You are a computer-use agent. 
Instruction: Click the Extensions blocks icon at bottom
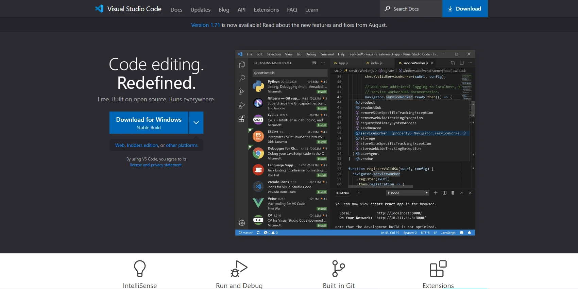tap(438, 269)
